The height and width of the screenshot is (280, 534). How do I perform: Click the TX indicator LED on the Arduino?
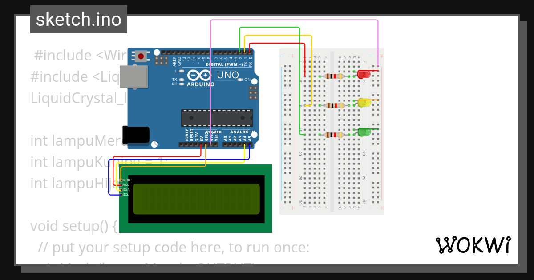click(x=181, y=79)
